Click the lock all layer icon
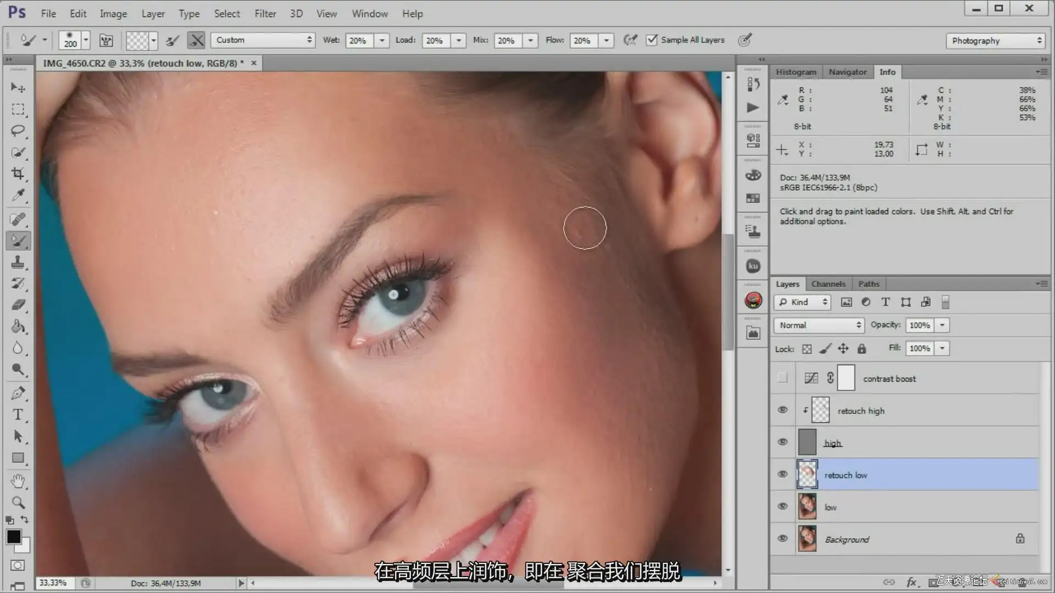This screenshot has width=1055, height=593. [x=862, y=349]
